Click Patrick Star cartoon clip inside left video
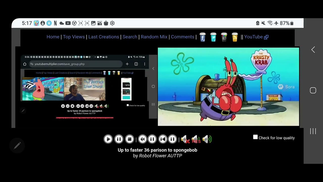The image size is (323, 182). pos(43,89)
